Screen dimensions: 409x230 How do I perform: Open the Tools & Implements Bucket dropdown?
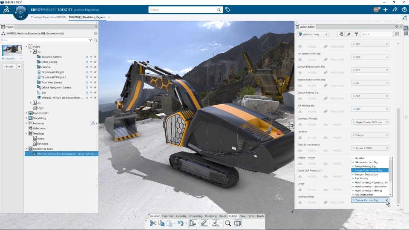point(370,148)
